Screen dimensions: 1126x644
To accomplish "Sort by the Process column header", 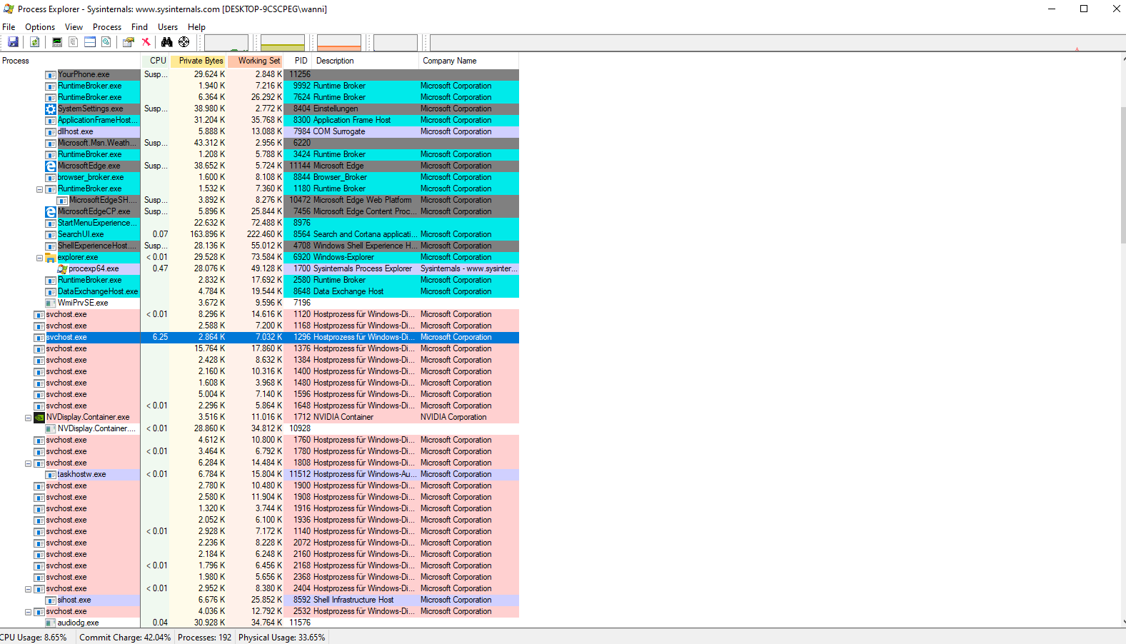I will pyautogui.click(x=70, y=61).
